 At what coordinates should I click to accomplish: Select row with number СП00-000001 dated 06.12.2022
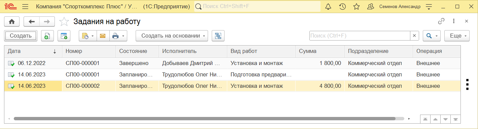click(x=232, y=63)
